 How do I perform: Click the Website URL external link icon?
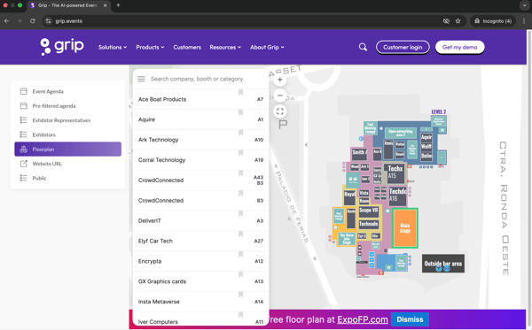(x=23, y=164)
